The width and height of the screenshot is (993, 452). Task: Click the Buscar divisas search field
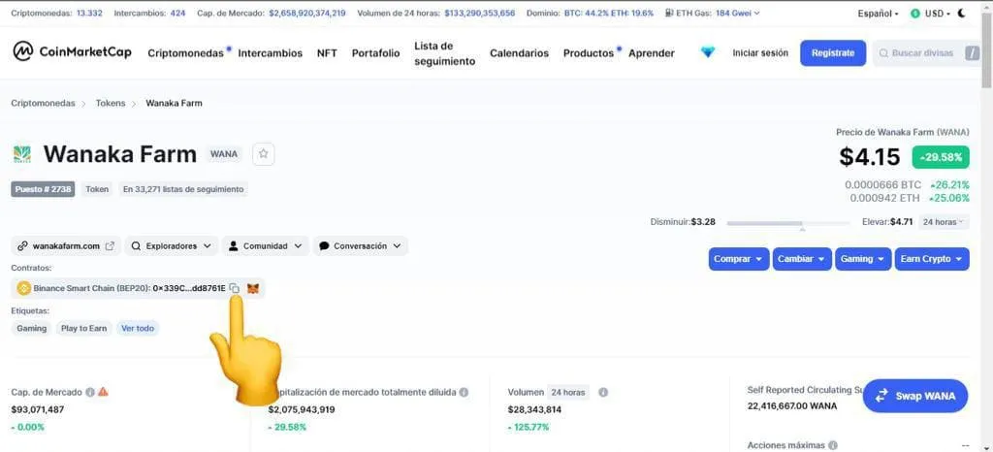click(x=921, y=53)
